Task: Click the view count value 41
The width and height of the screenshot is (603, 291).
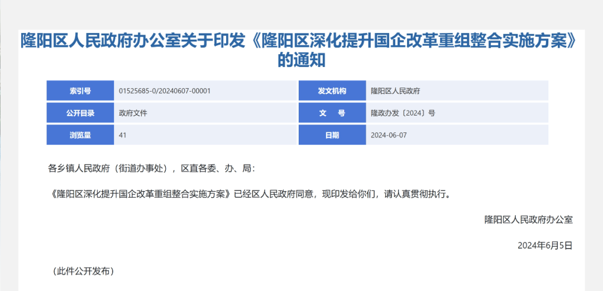Action: click(123, 135)
